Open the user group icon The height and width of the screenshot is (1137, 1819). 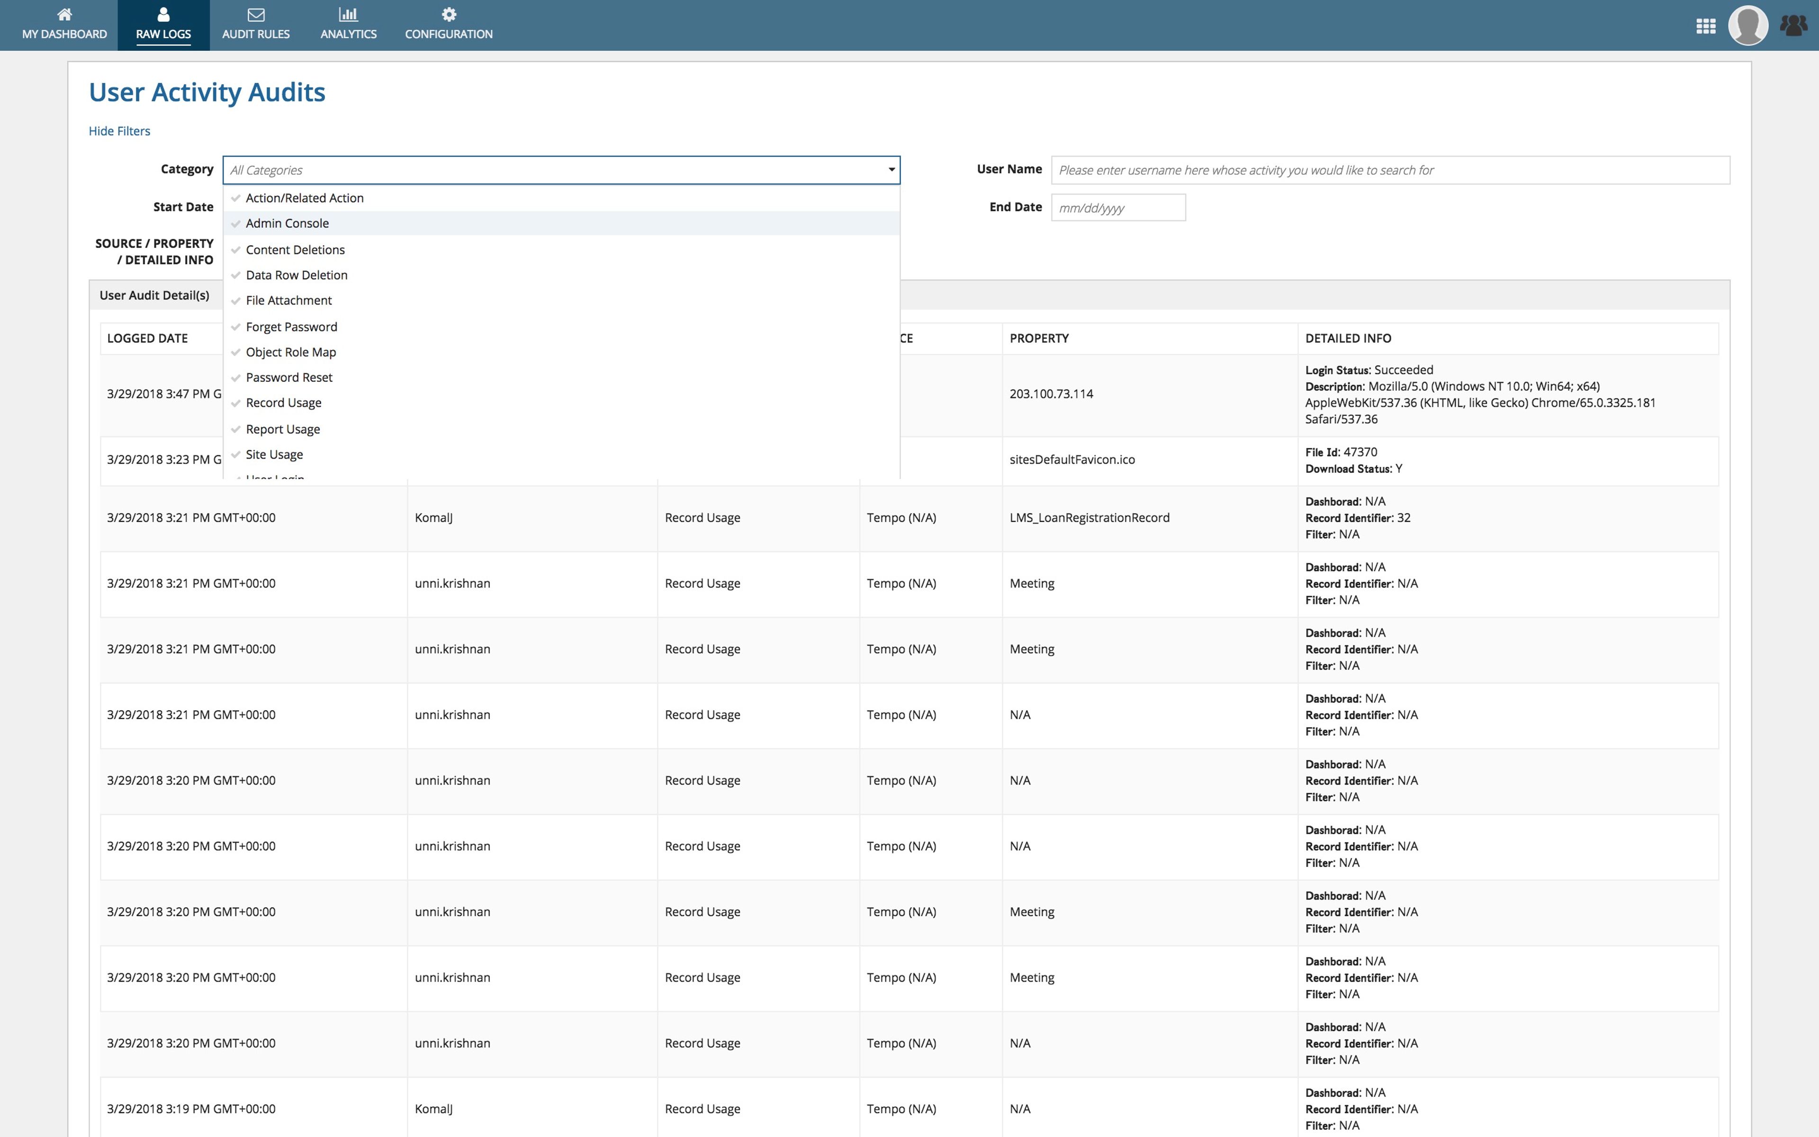click(1793, 26)
